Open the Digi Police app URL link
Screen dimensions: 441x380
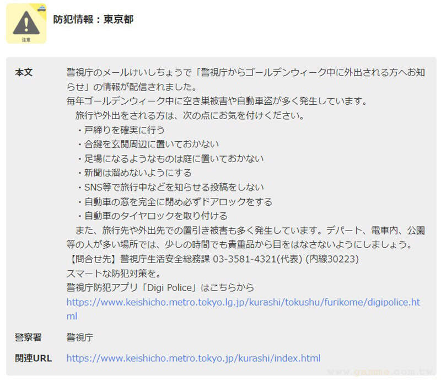(x=243, y=309)
